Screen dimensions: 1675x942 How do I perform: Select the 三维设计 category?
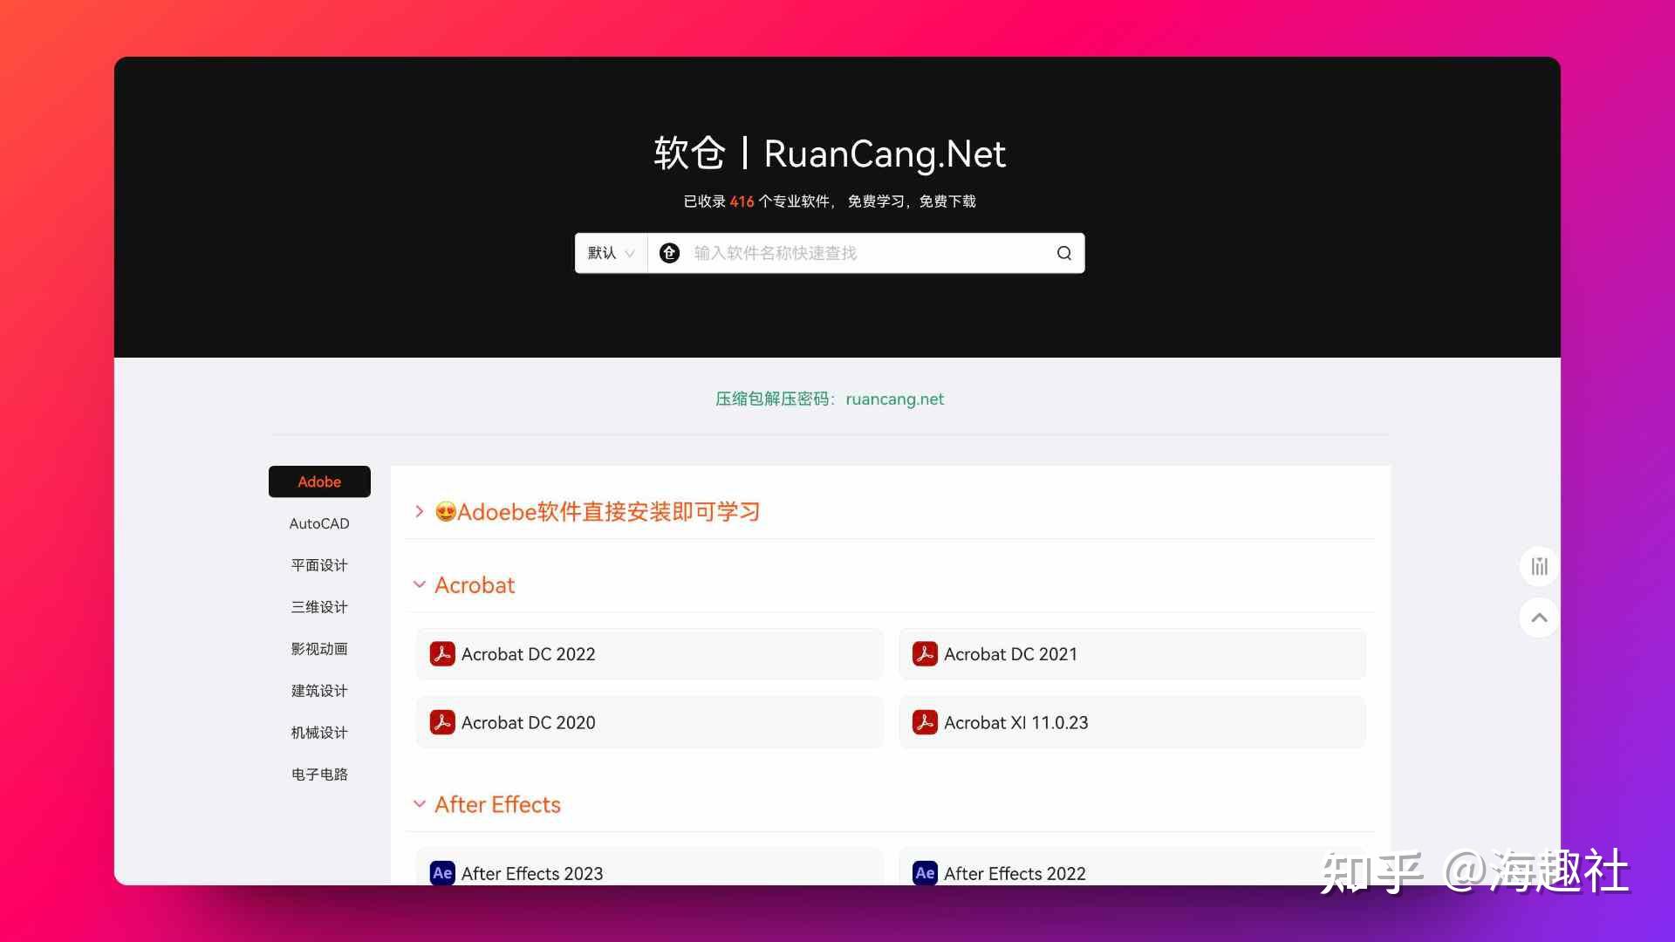[x=319, y=607]
